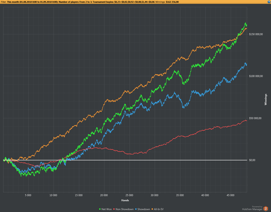Click the green Net Won legend swatch
Screen dimensions: 271x212
pos(100,209)
